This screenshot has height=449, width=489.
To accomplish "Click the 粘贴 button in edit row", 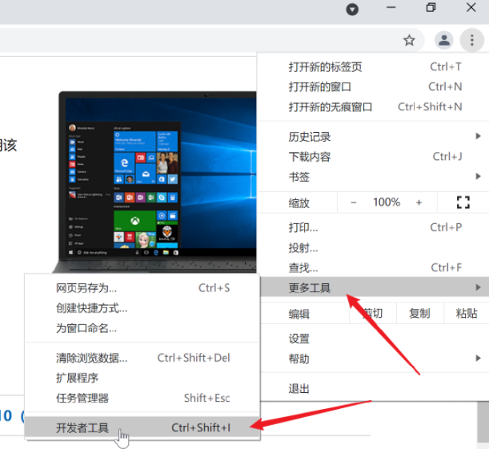I will click(x=466, y=313).
